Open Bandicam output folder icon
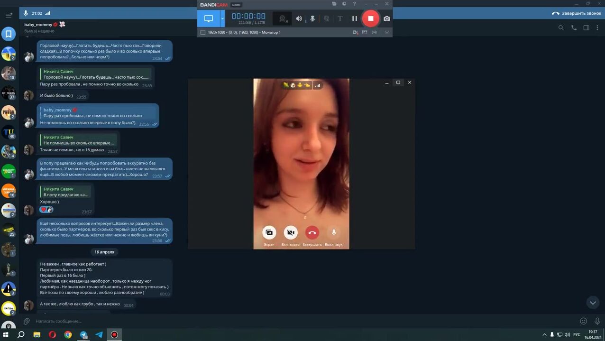Viewport: 605px width, 341px height. pyautogui.click(x=334, y=4)
